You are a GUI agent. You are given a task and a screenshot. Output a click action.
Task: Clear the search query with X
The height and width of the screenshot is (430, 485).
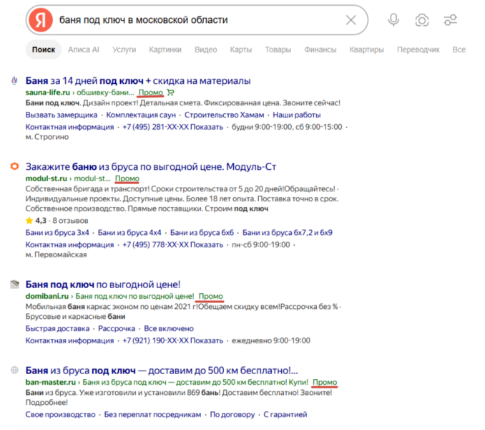tap(351, 20)
